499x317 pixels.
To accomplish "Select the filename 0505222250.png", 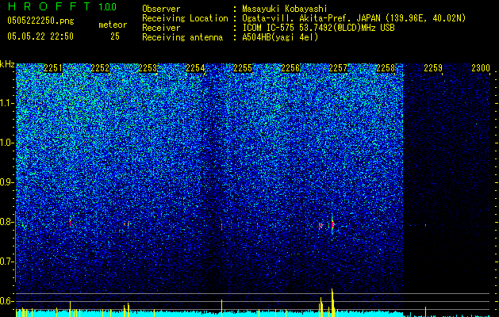I will click(x=40, y=21).
